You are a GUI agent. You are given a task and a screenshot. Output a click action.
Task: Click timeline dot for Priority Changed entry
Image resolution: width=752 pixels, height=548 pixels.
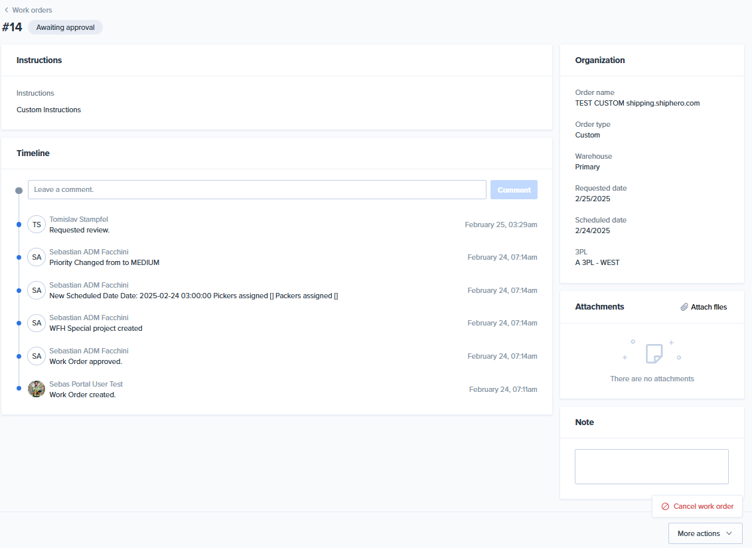(x=19, y=257)
